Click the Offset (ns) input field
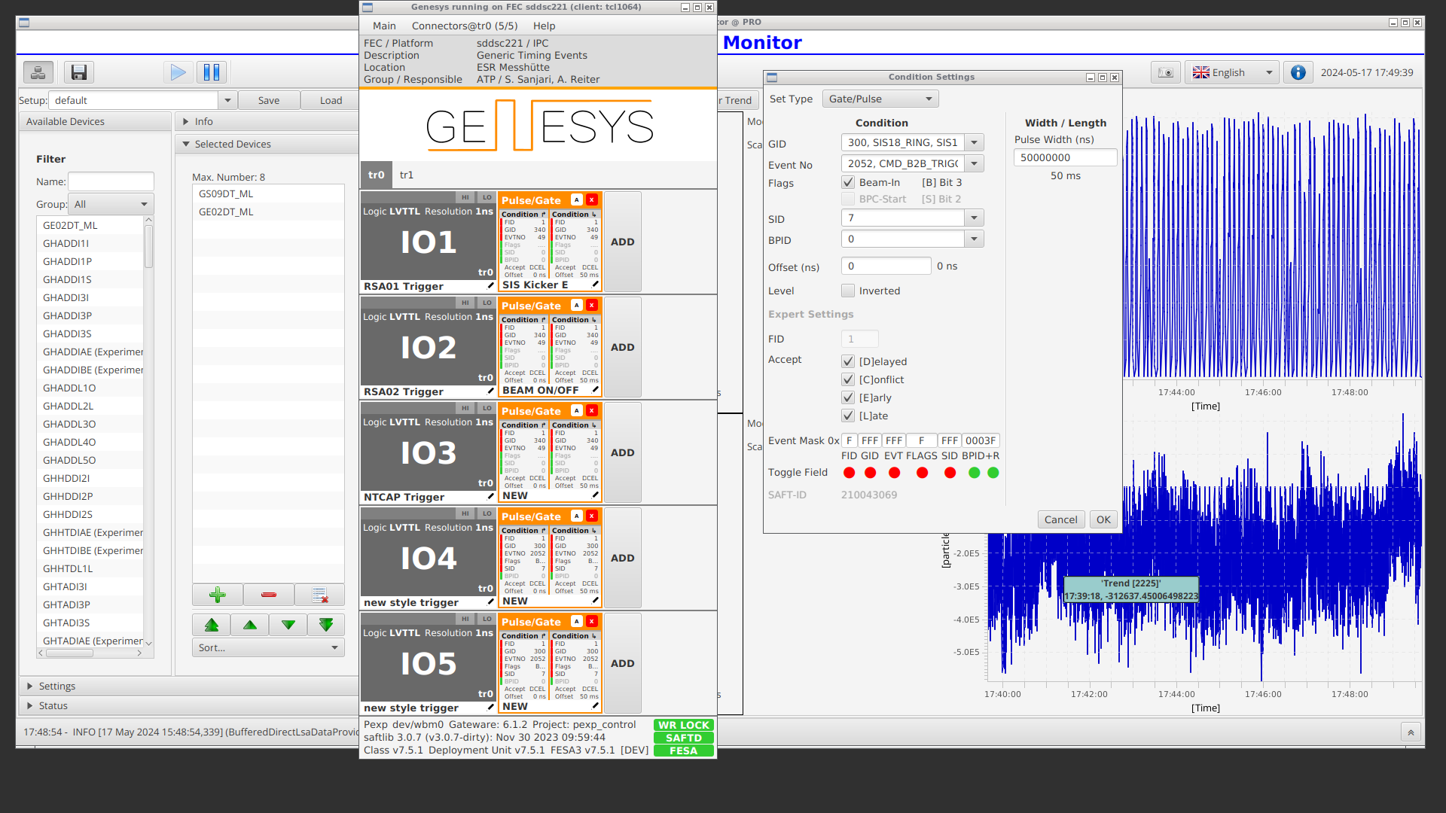Image resolution: width=1446 pixels, height=813 pixels. point(886,265)
